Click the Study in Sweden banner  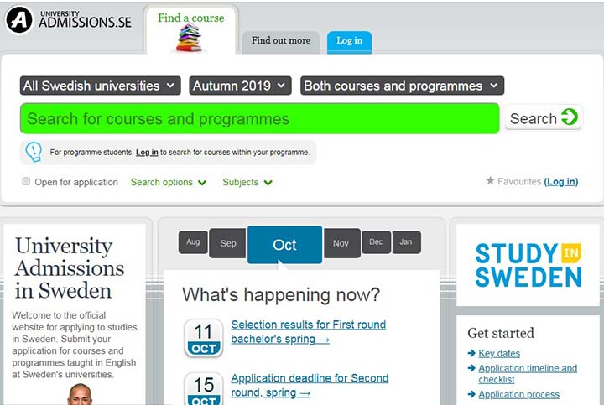528,265
